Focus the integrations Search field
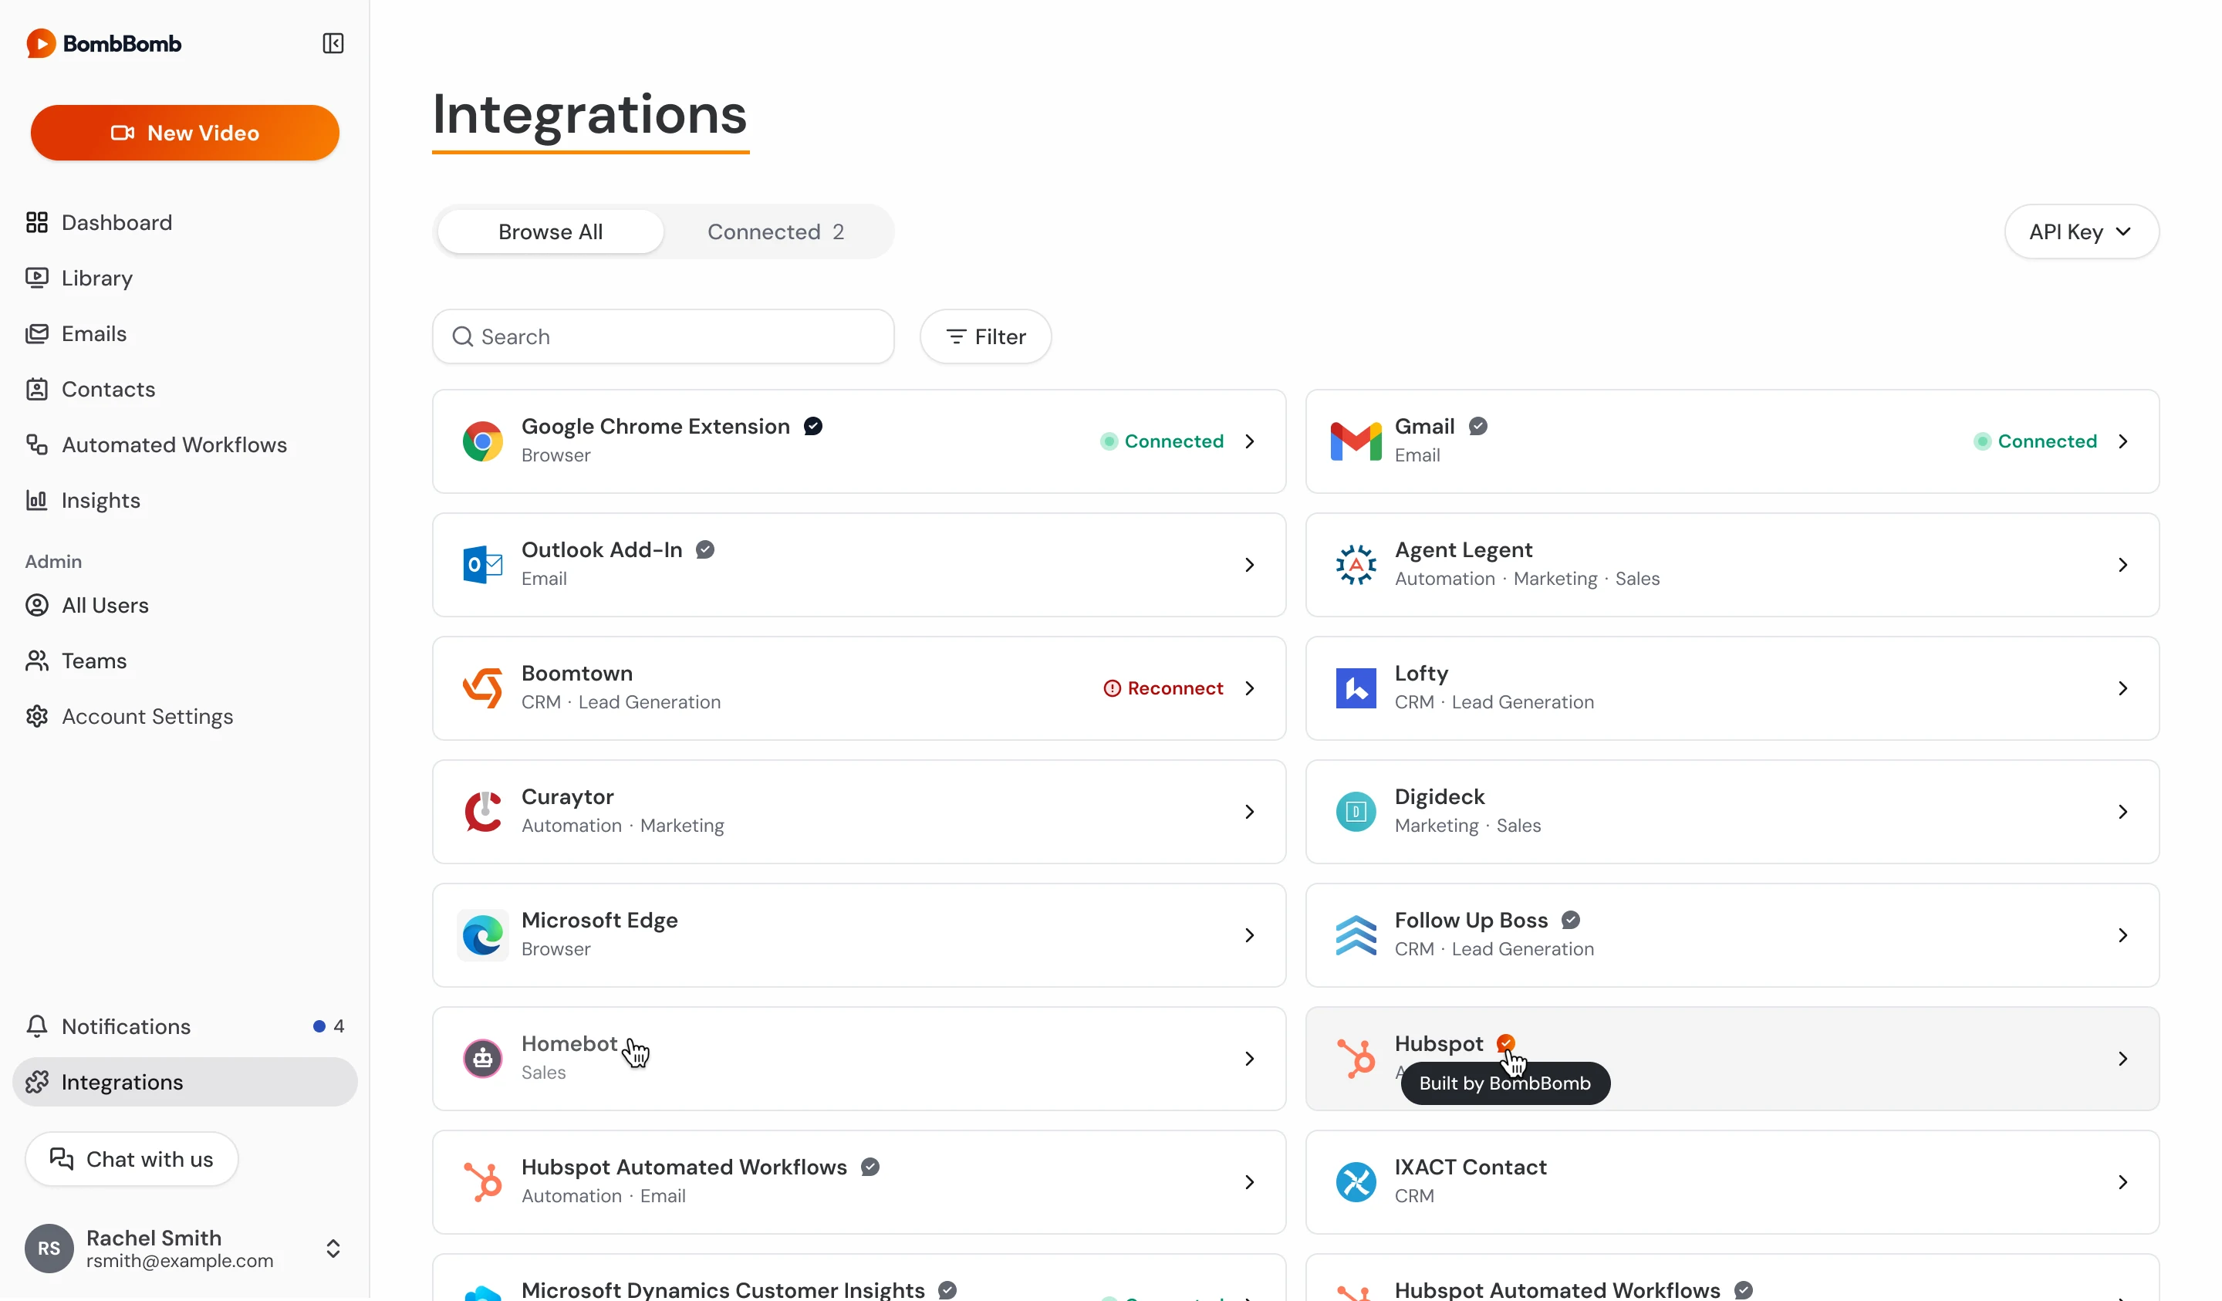The image size is (2222, 1301). click(663, 336)
